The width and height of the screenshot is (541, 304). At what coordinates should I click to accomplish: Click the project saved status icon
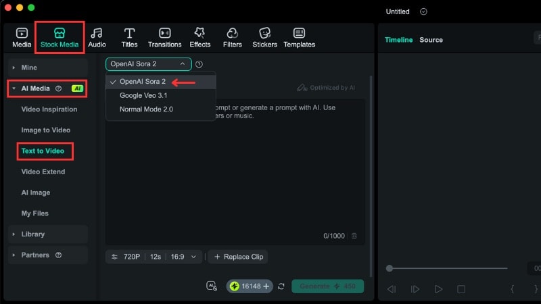(x=423, y=11)
